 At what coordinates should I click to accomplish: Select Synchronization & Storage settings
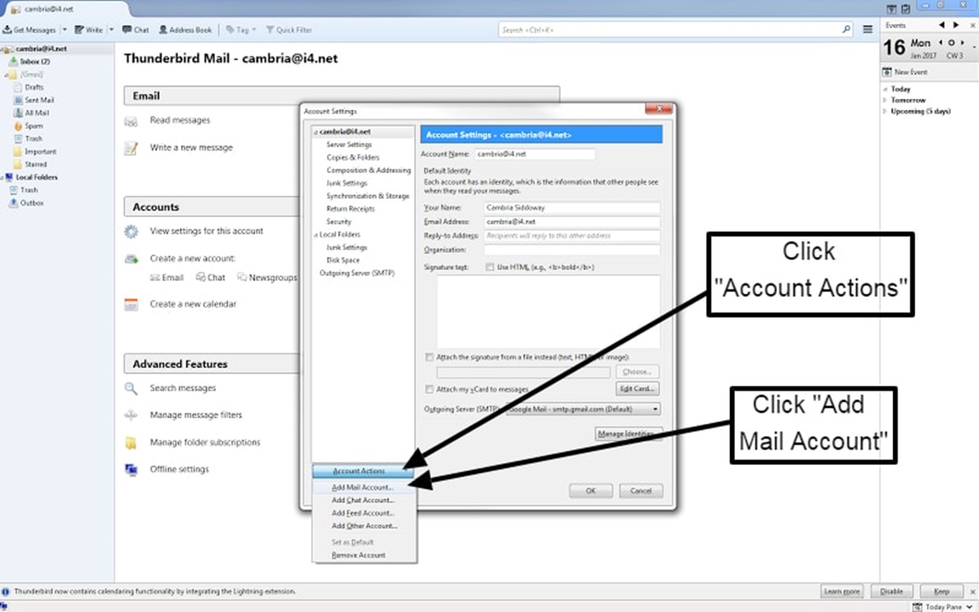pyautogui.click(x=367, y=197)
